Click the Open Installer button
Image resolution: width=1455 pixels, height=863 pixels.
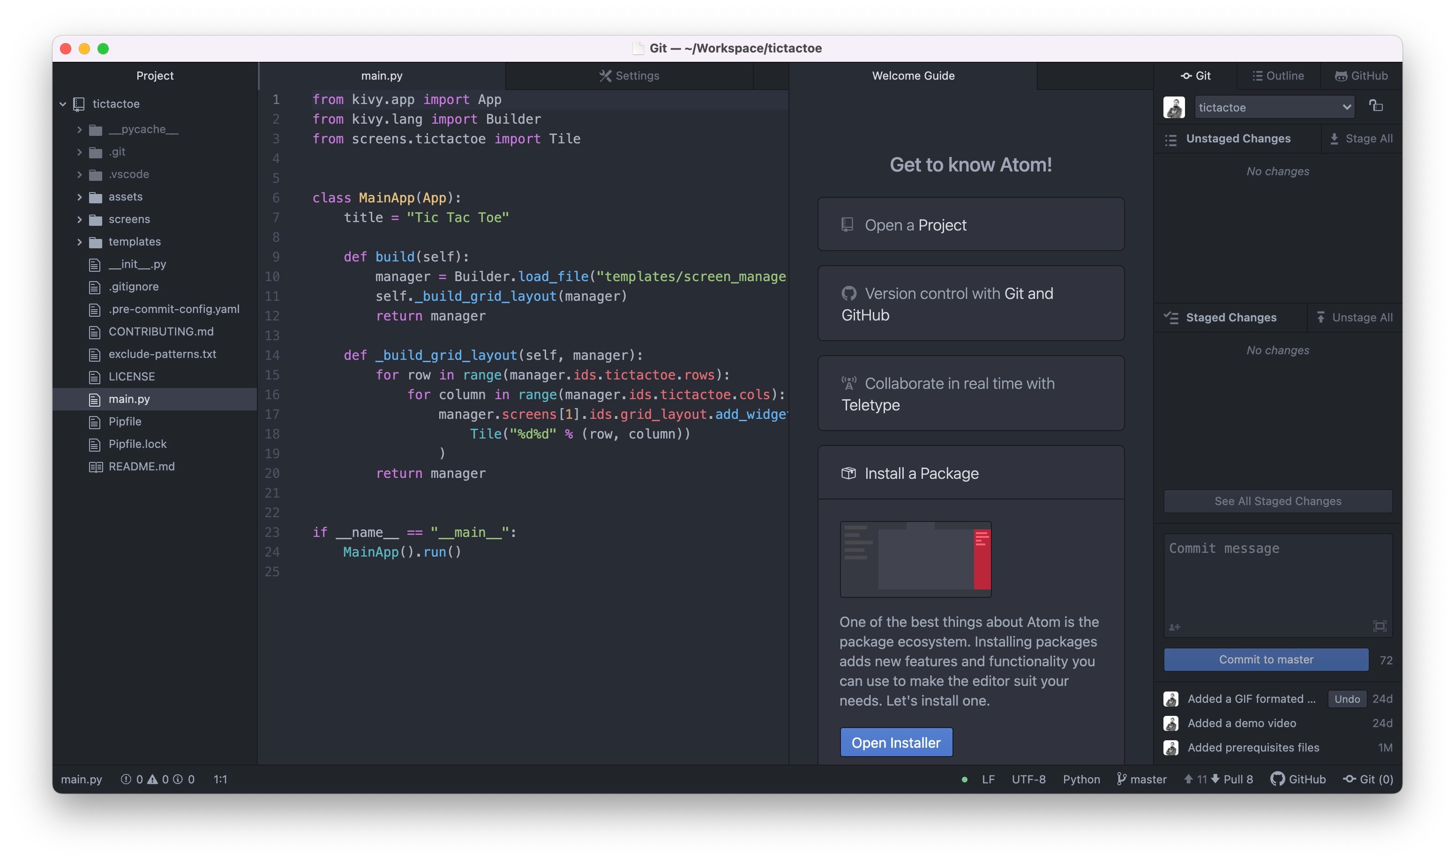click(896, 742)
